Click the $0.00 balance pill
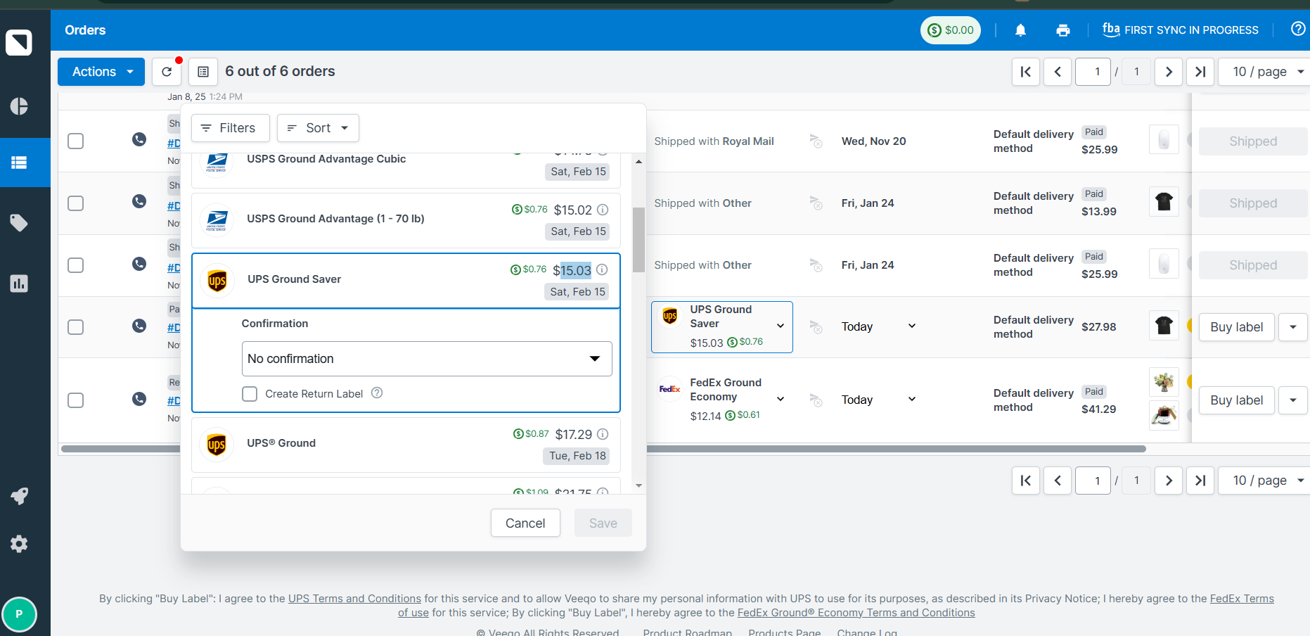The image size is (1310, 636). pos(951,30)
